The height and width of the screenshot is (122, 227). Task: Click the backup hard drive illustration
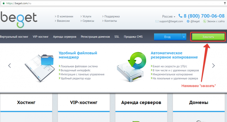[132, 67]
